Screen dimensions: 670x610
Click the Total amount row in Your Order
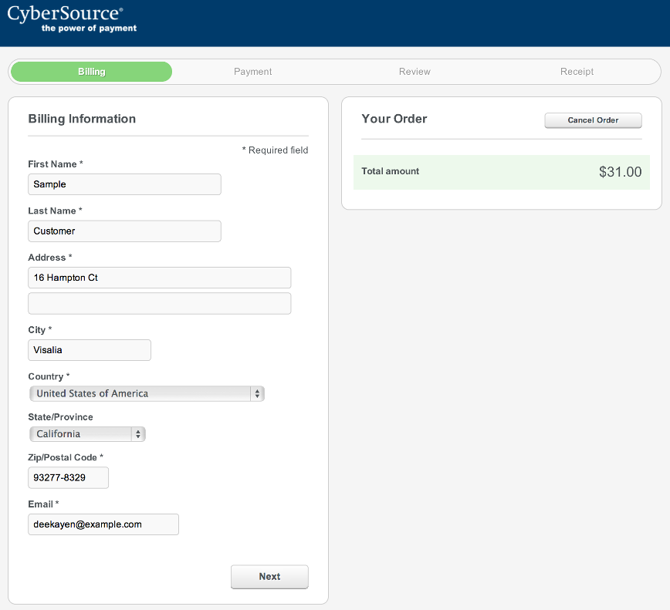(x=502, y=172)
